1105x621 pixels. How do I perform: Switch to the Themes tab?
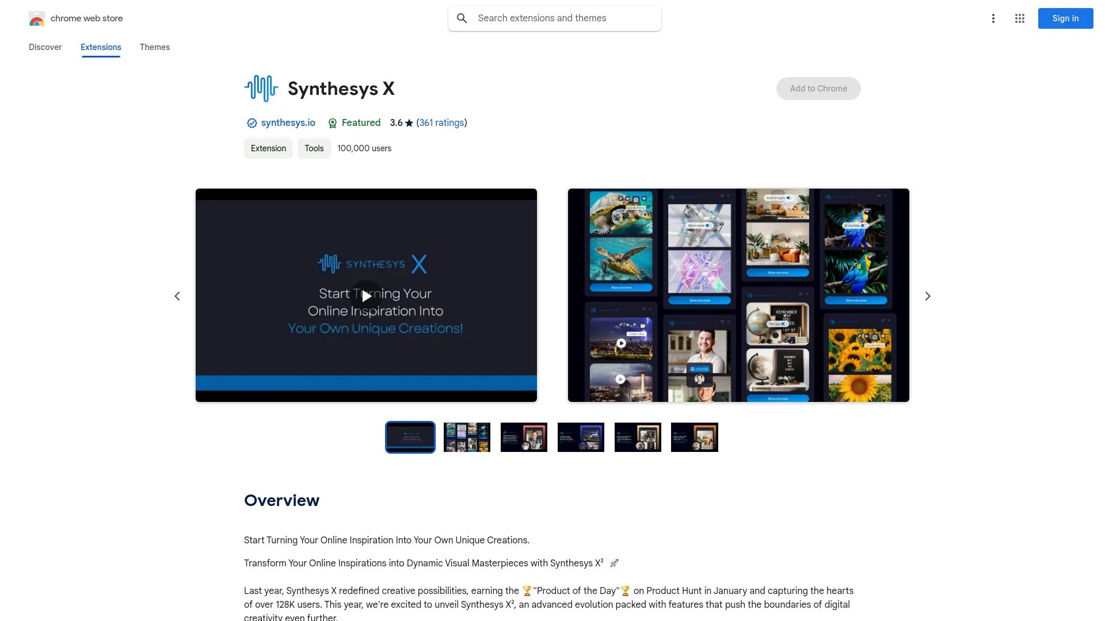coord(154,47)
